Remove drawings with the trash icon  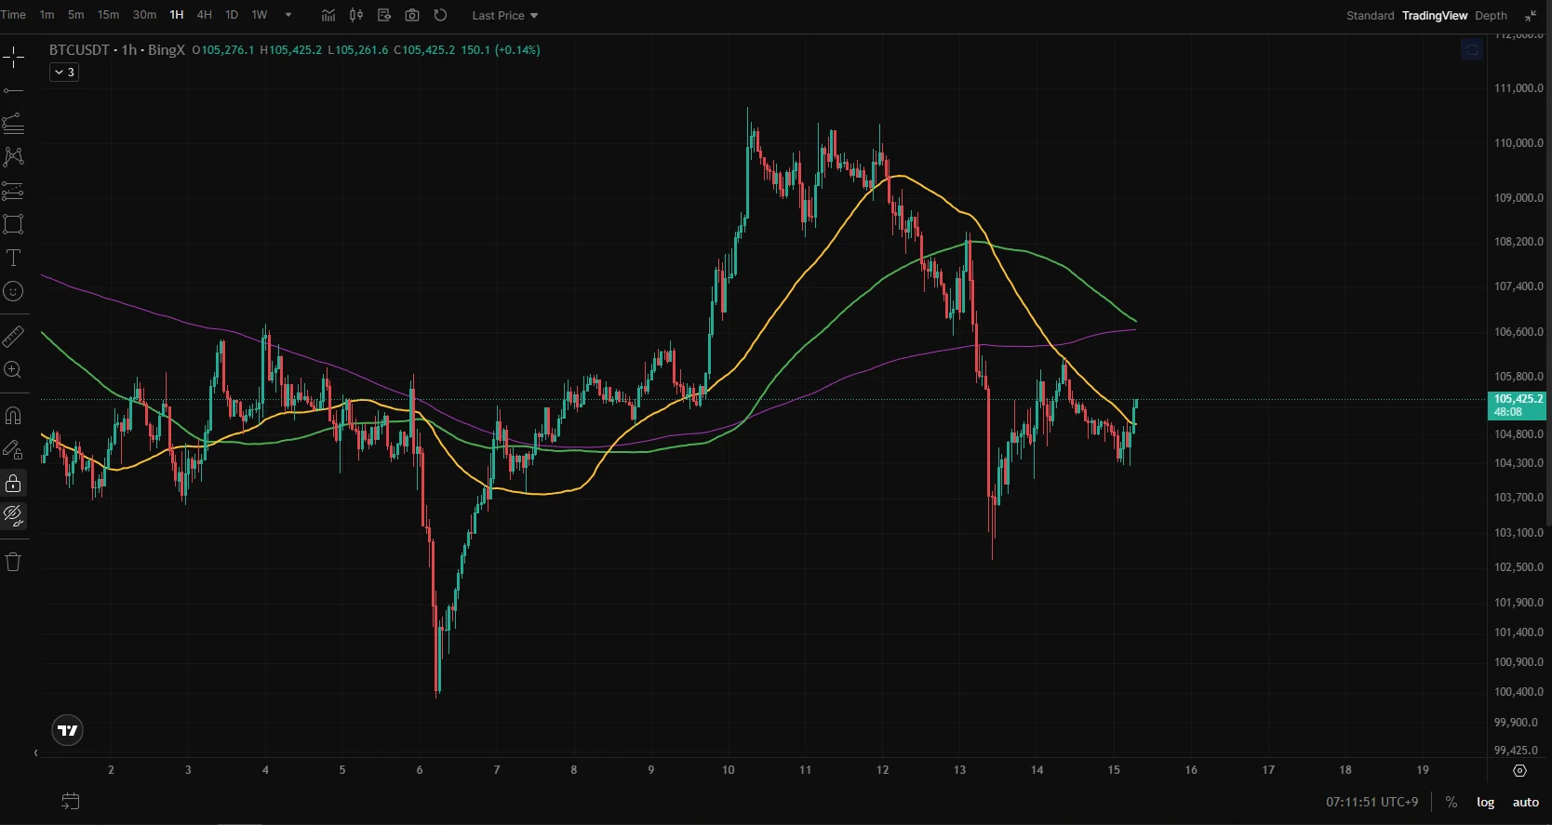click(13, 562)
